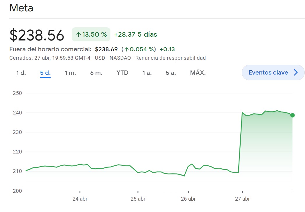Switch to the 6 m. range tab
The image size is (305, 212).
coord(96,73)
